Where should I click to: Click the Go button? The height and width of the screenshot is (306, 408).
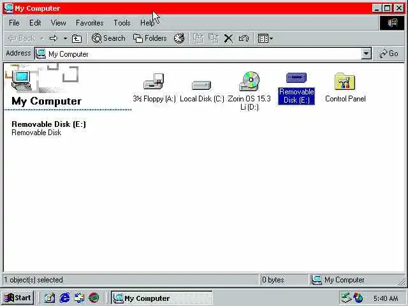[389, 54]
